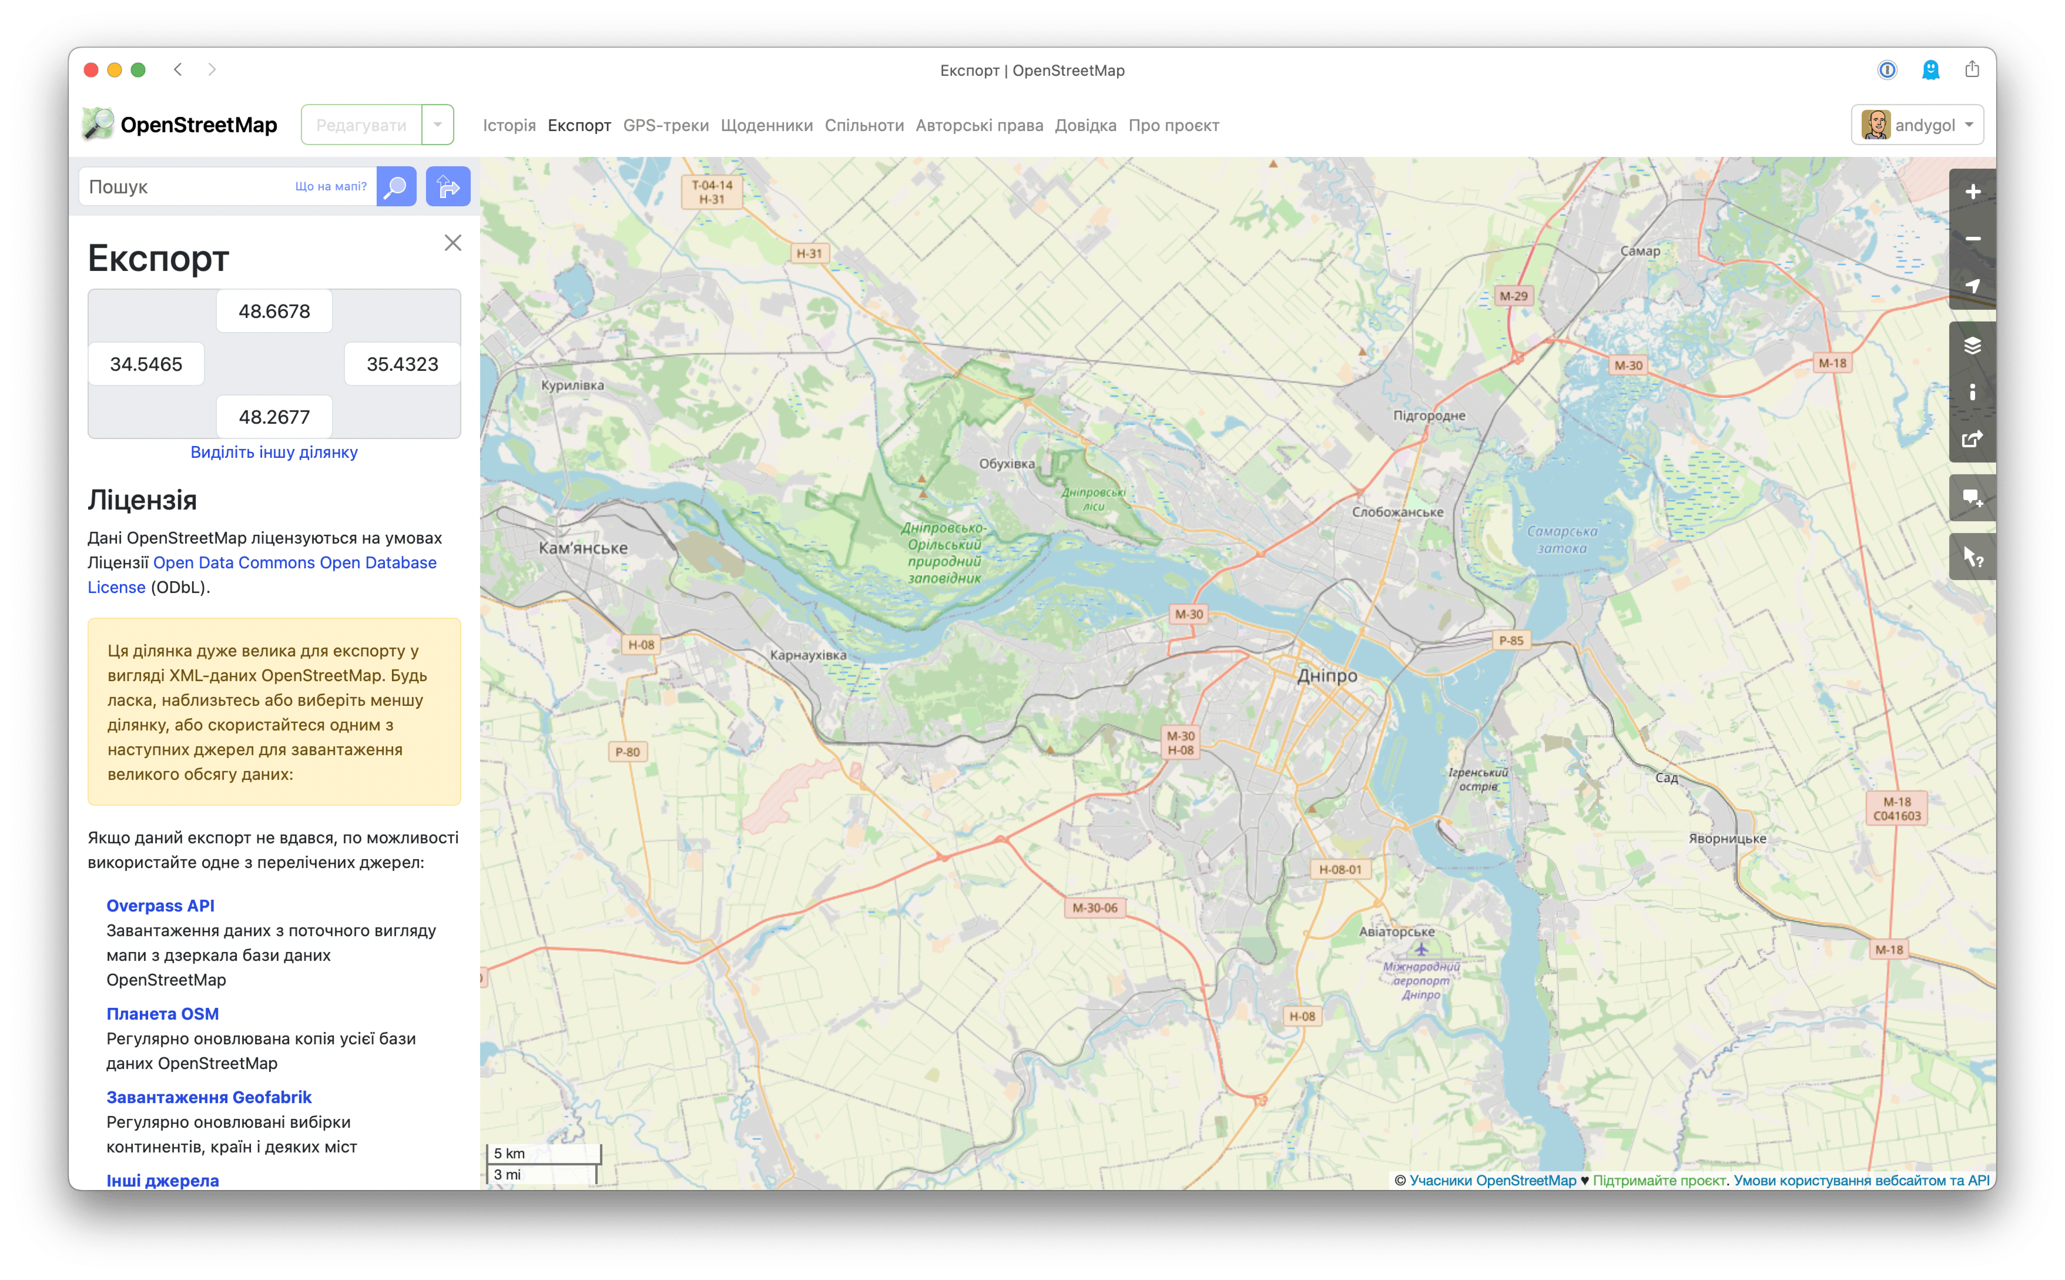Viewport: 2065px width, 1280px height.
Task: Close the Експорт panel
Action: pyautogui.click(x=454, y=243)
